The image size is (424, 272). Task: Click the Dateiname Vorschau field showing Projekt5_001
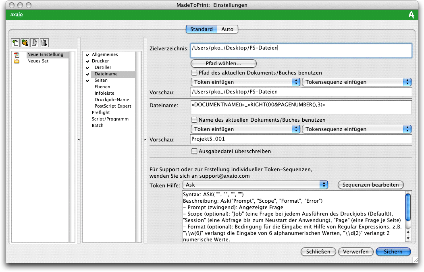(301, 139)
